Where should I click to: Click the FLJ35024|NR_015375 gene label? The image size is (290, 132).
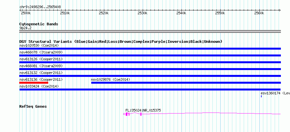click(143, 110)
